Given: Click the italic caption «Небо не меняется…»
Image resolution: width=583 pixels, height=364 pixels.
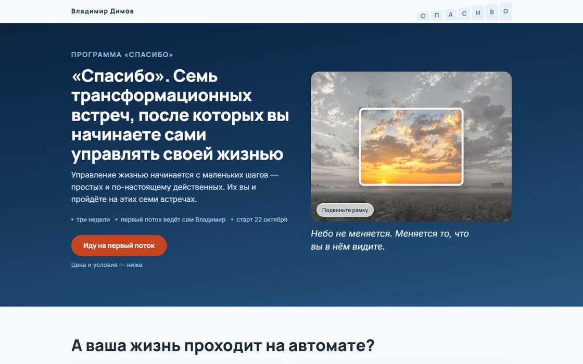Looking at the screenshot, I should (x=390, y=240).
